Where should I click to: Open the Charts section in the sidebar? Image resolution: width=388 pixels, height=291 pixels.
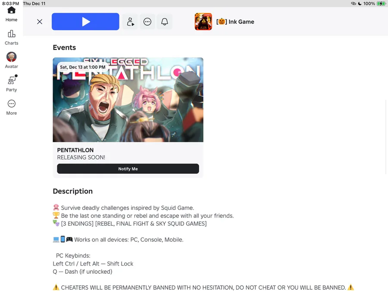pos(11,38)
